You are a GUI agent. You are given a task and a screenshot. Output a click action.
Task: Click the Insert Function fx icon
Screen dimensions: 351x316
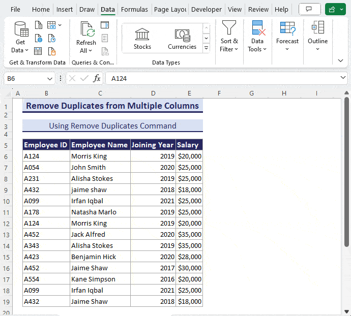pos(97,78)
